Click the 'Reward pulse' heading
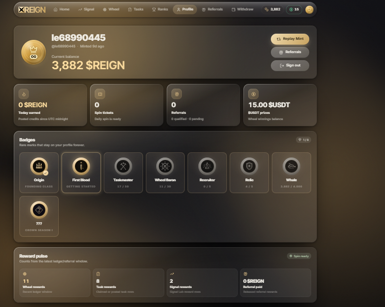 click(x=34, y=256)
